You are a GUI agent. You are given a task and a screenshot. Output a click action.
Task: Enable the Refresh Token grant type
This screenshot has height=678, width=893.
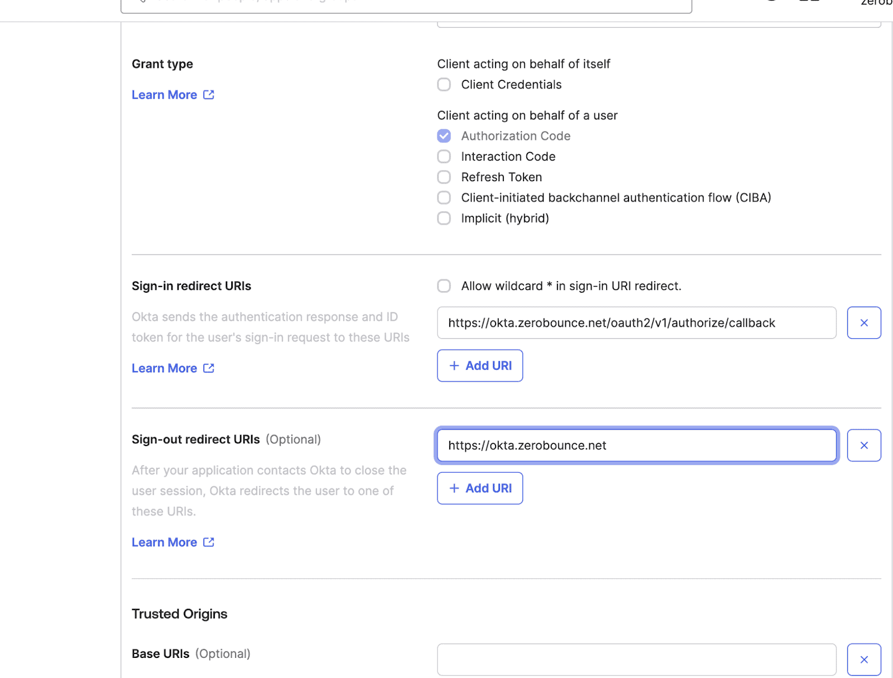click(x=444, y=177)
